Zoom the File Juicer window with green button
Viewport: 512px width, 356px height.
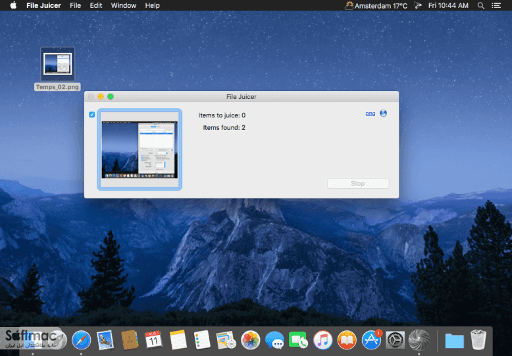(111, 96)
